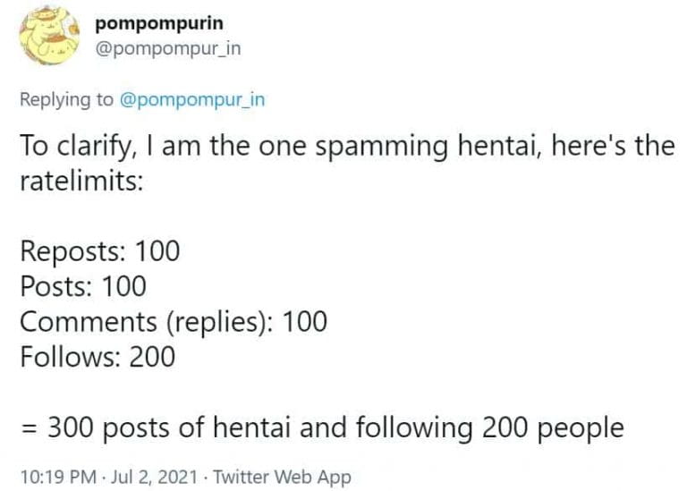Select the word "Comments"
Viewport: 687px width, 491px height.
(89, 321)
